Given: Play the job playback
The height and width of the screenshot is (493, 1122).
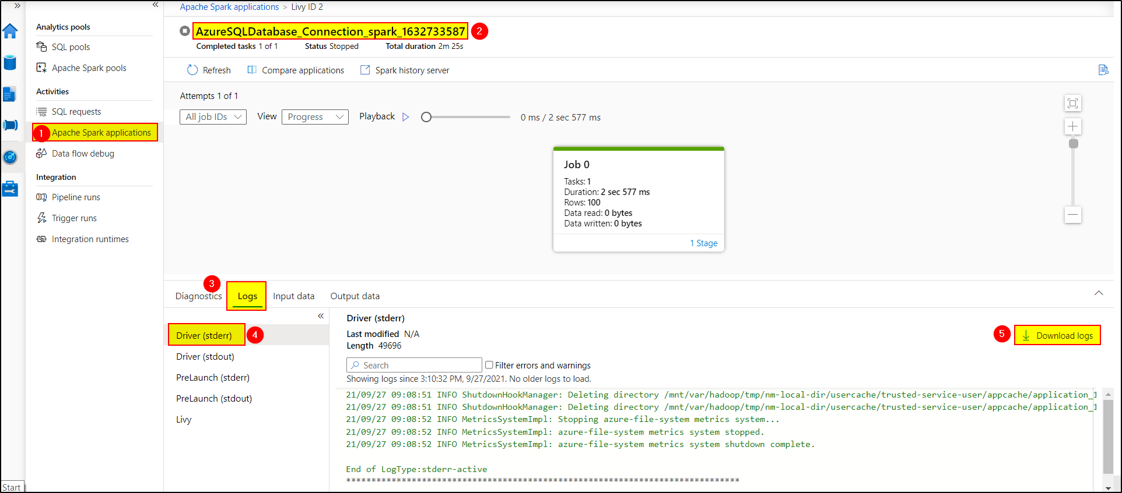Looking at the screenshot, I should 406,117.
